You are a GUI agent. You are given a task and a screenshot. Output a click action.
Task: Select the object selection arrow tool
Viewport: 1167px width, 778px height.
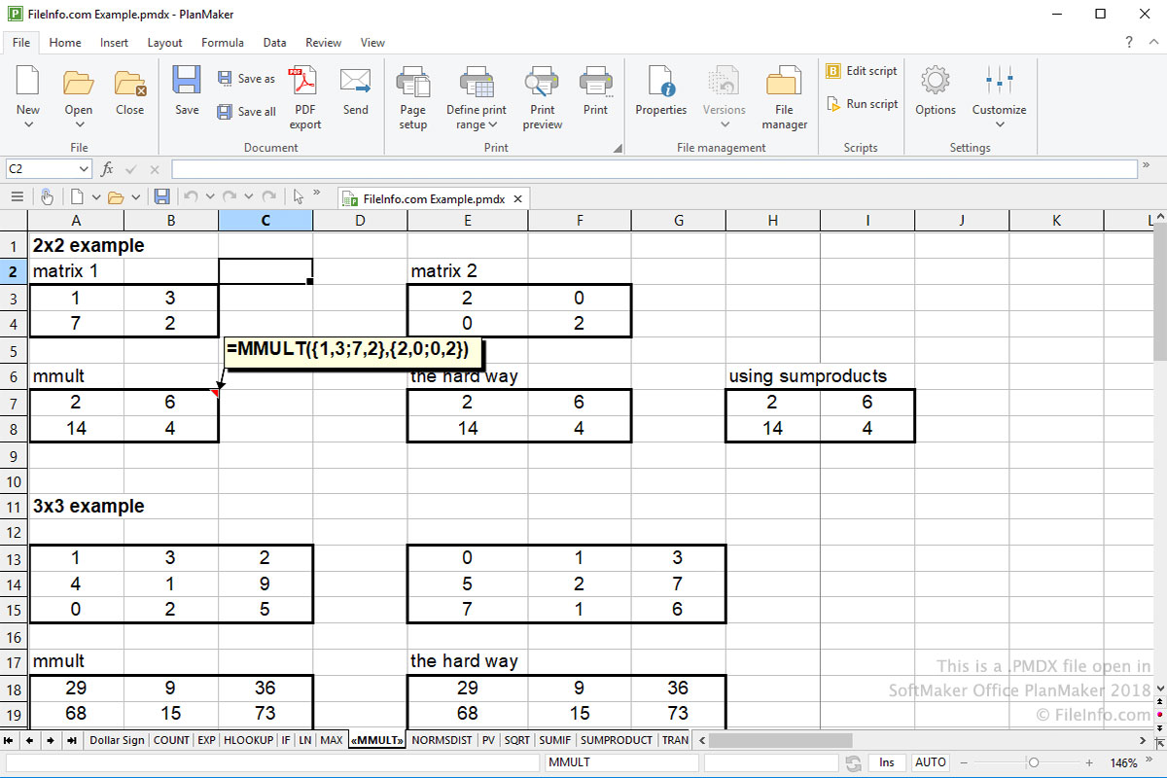(x=299, y=196)
